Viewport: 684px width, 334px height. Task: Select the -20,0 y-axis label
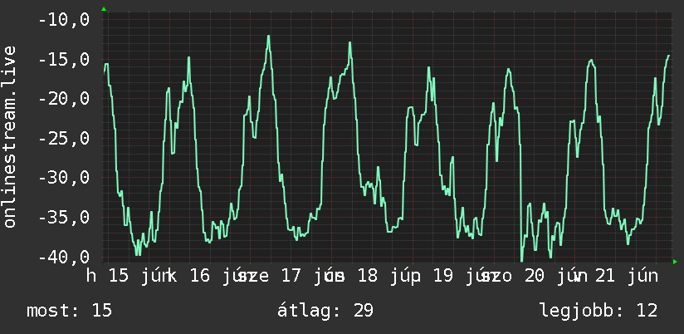coord(64,99)
